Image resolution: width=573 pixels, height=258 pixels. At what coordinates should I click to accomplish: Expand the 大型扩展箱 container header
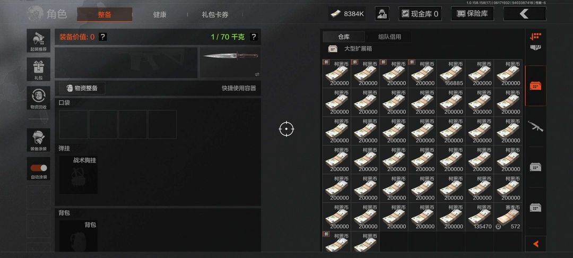pos(350,49)
